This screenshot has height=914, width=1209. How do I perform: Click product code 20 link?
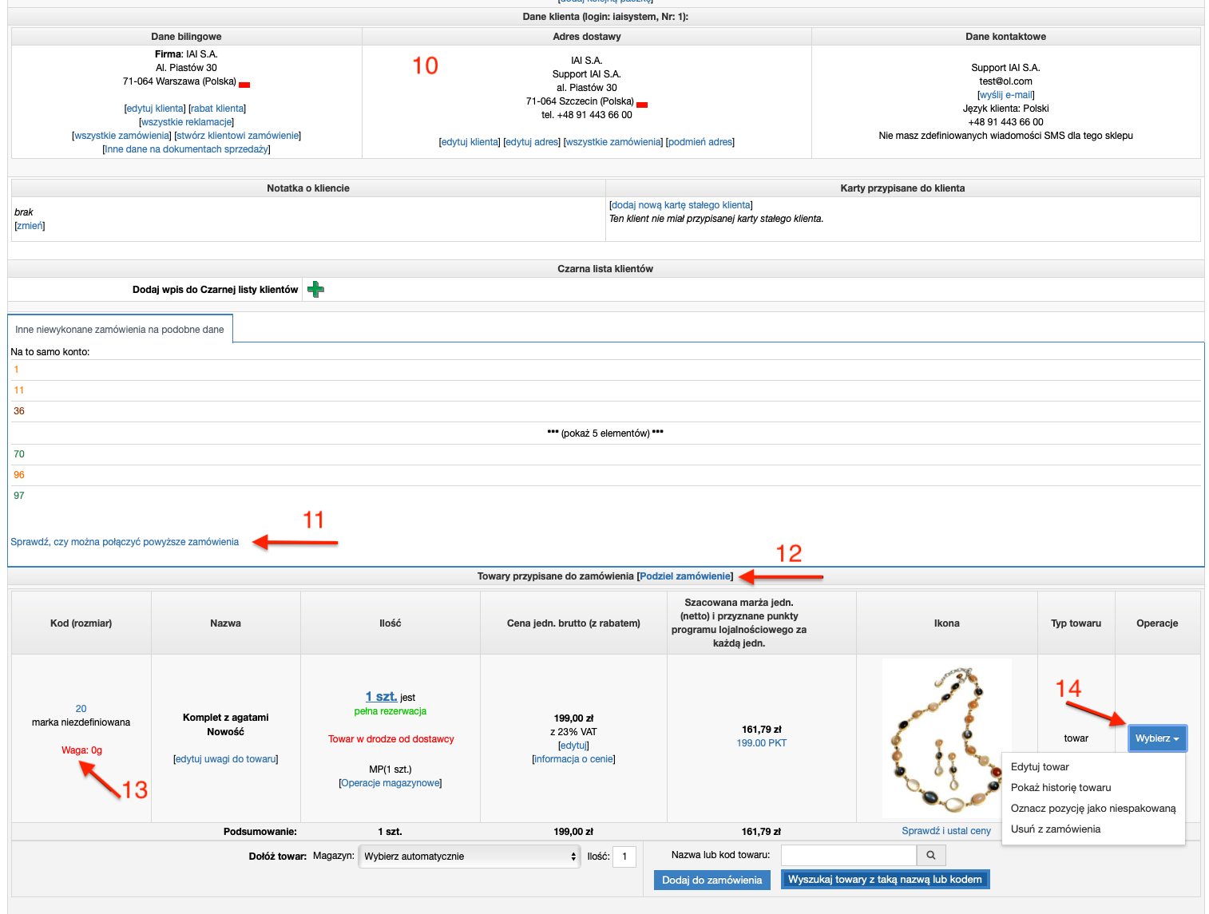point(81,709)
